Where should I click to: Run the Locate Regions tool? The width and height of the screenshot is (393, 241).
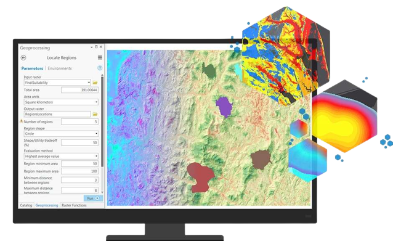click(93, 198)
